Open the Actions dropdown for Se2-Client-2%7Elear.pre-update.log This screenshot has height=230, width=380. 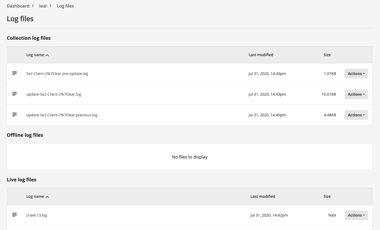tap(356, 73)
